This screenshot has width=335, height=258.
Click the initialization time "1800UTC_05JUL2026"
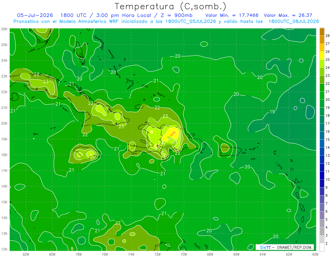click(191, 21)
